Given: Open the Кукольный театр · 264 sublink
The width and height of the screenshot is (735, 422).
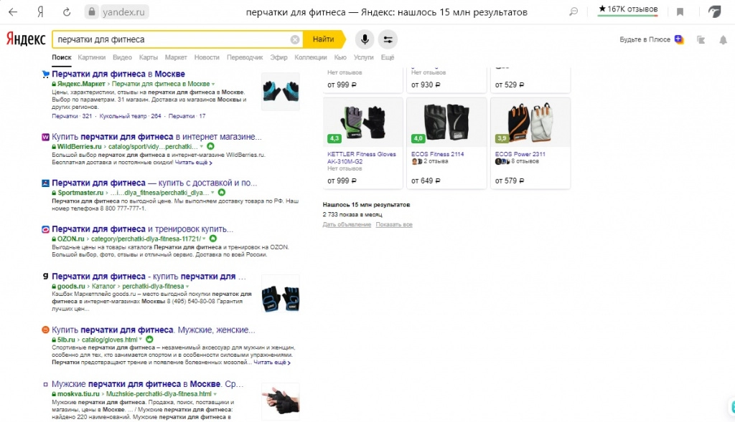Looking at the screenshot, I should pos(130,116).
